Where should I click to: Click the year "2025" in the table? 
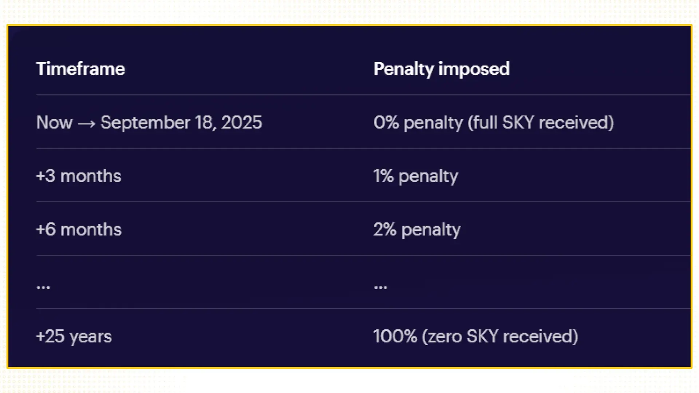click(x=241, y=122)
